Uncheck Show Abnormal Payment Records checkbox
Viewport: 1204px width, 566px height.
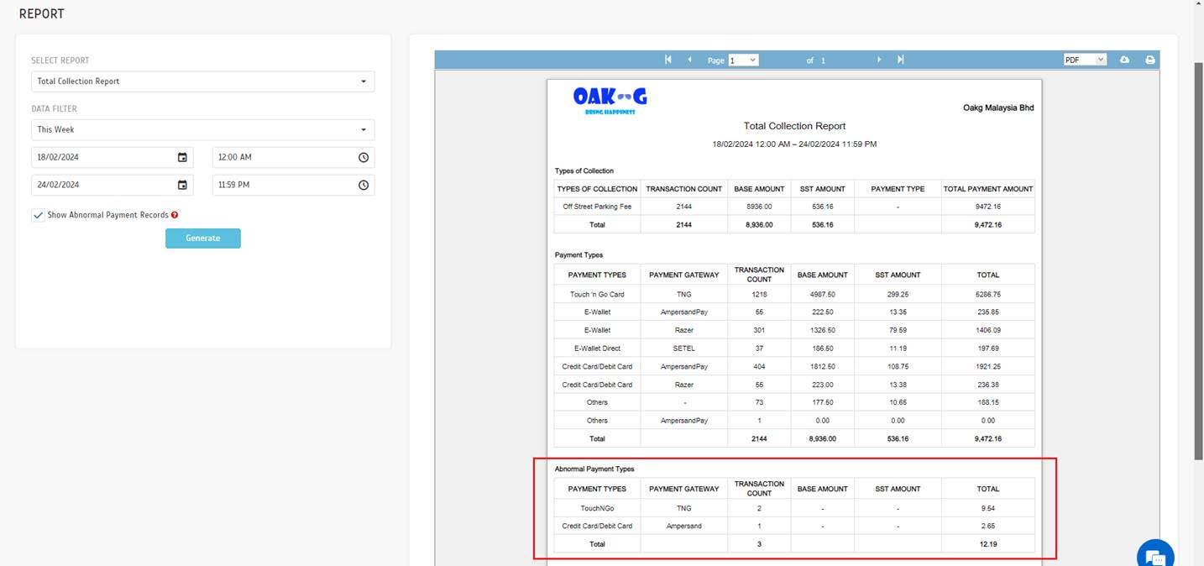tap(38, 215)
